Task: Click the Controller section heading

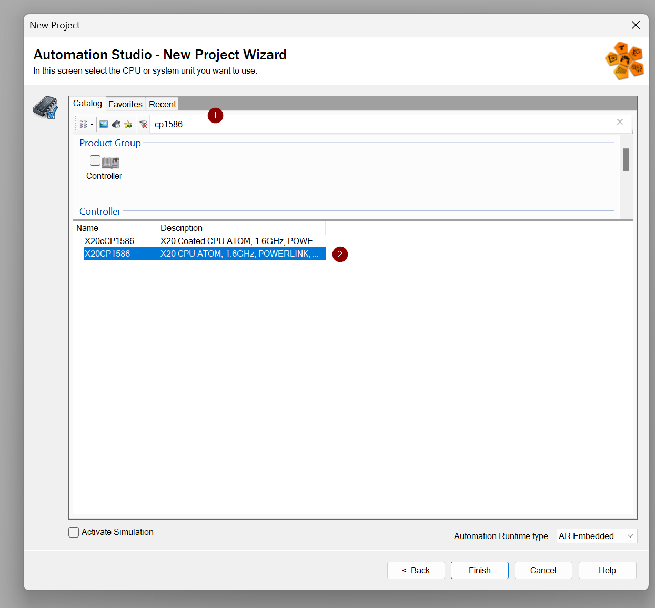Action: click(100, 211)
